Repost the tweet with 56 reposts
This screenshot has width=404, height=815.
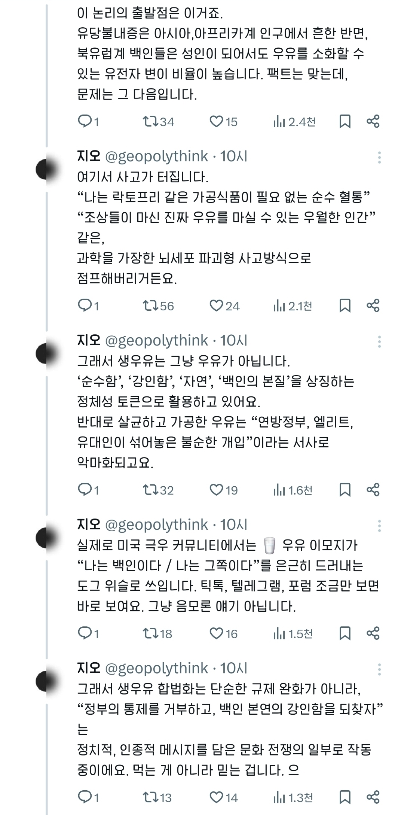151,306
